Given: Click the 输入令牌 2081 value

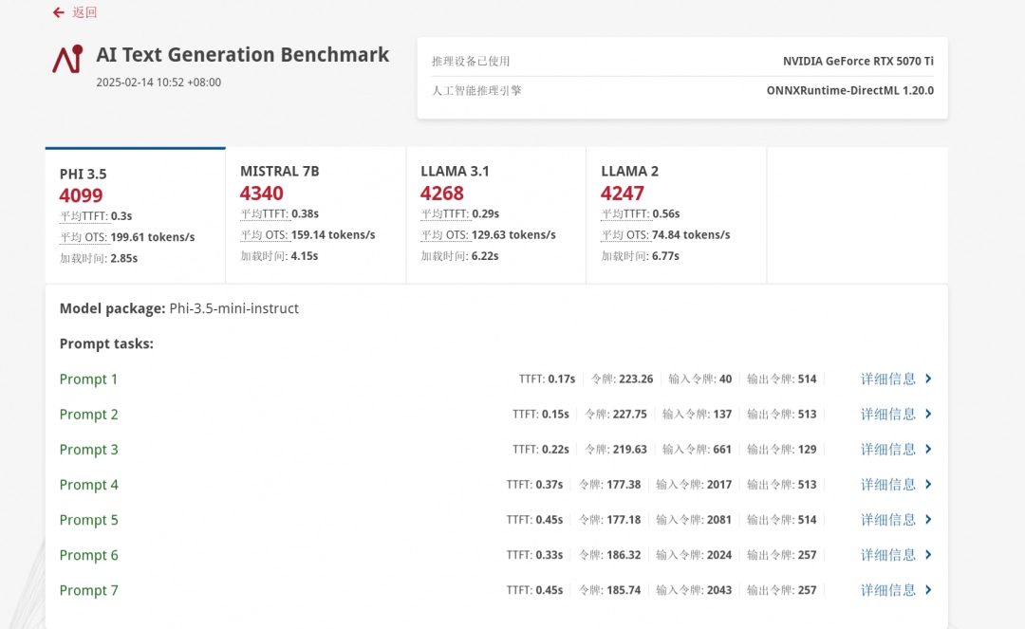Looking at the screenshot, I should coord(719,520).
